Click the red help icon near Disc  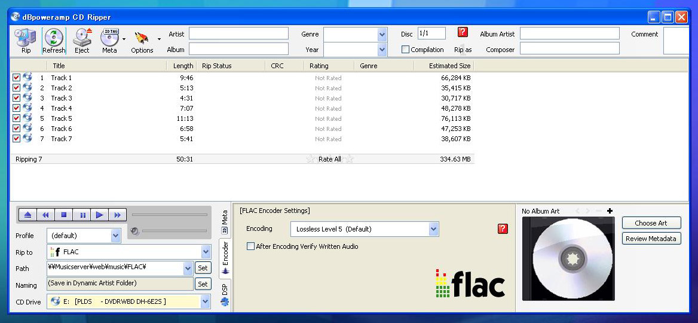coord(463,32)
